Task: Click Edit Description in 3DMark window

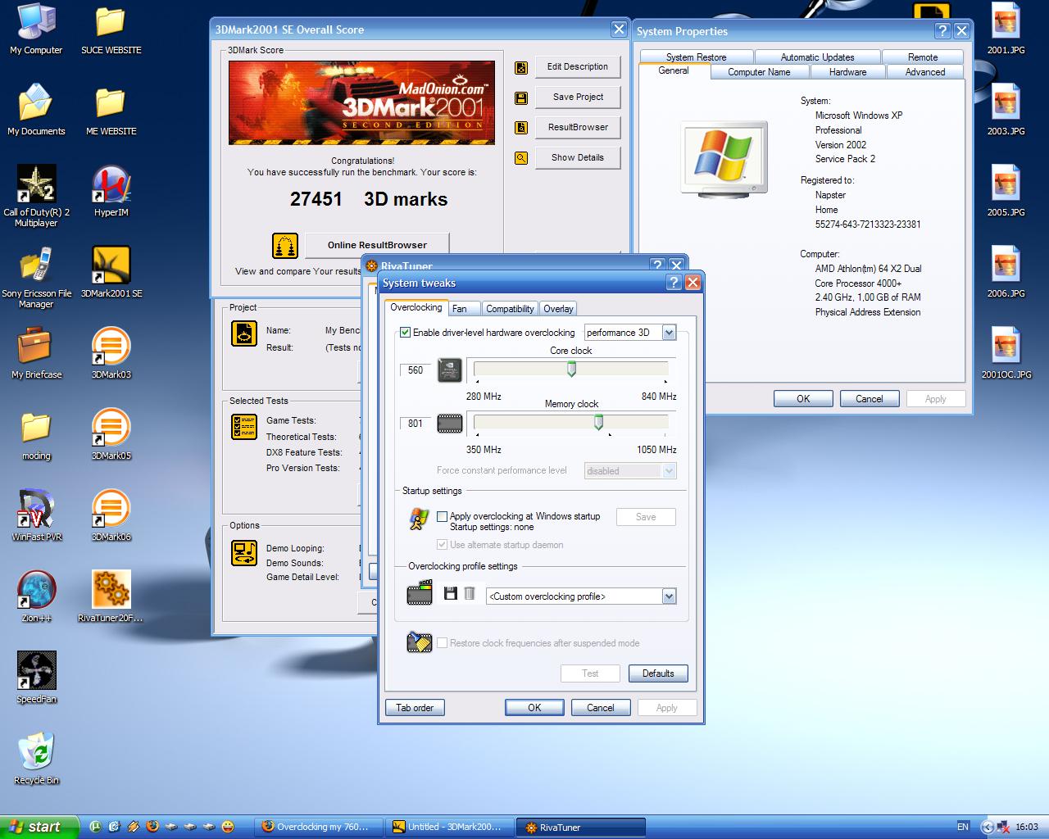Action: 578,67
